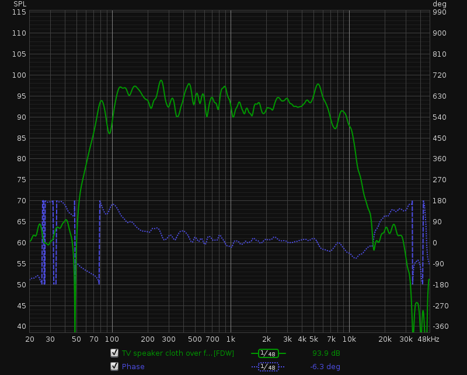The width and height of the screenshot is (467, 375).
Task: Click the 100 frequency axis label
Action: pos(112,339)
